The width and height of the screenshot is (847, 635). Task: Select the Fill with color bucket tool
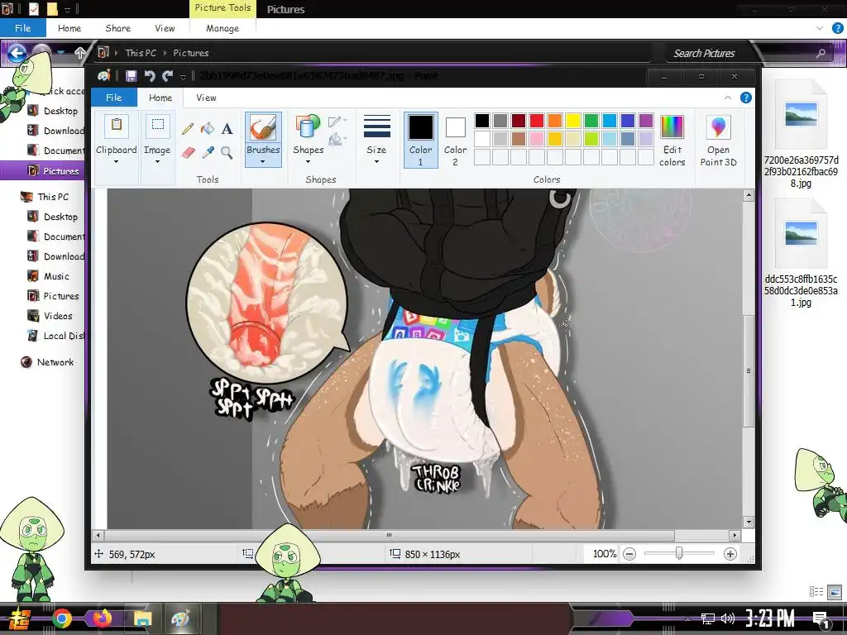tap(207, 128)
